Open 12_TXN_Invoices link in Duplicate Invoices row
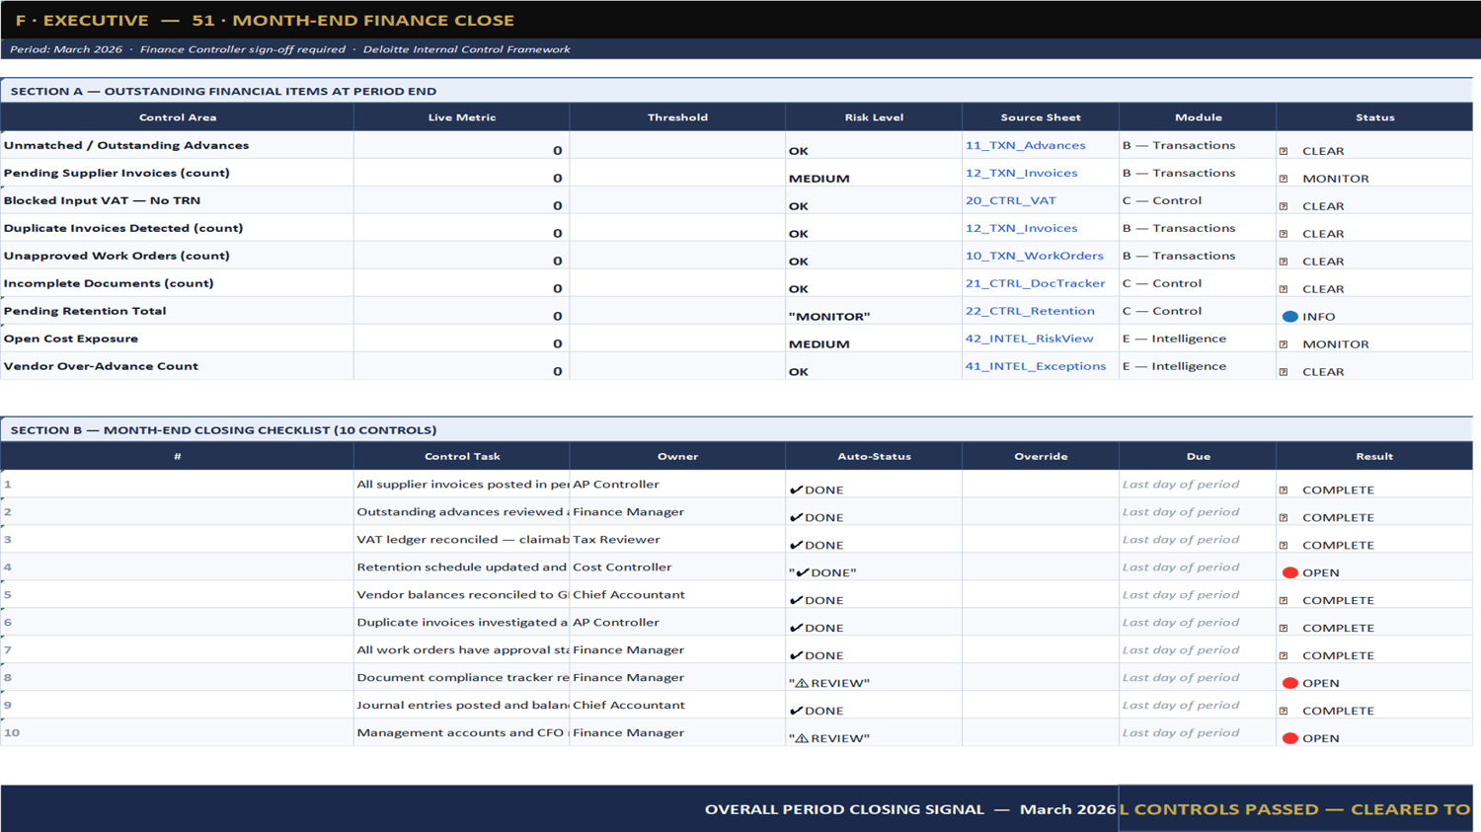The image size is (1481, 832). [x=1021, y=228]
